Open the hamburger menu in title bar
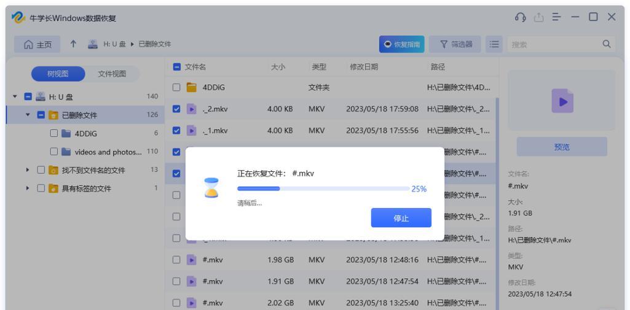 [x=556, y=17]
